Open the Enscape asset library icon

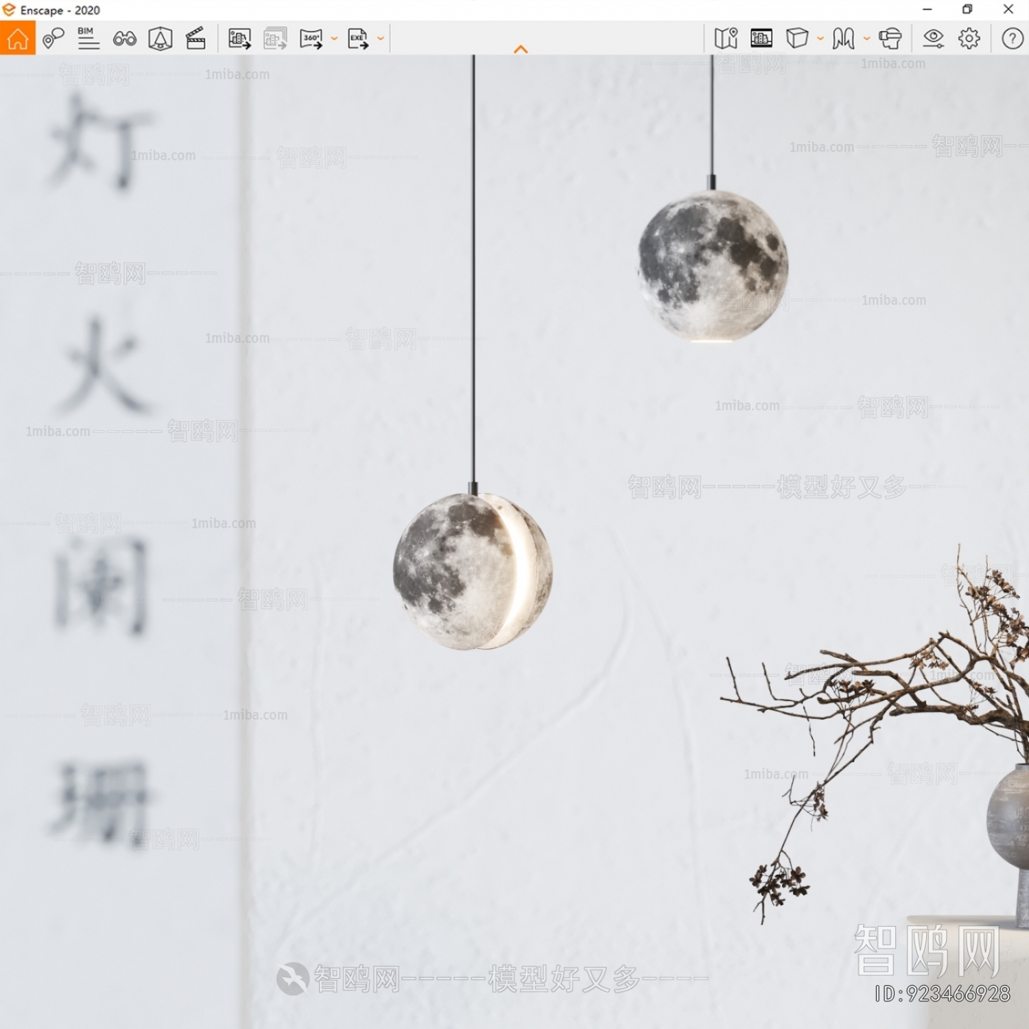click(x=161, y=38)
